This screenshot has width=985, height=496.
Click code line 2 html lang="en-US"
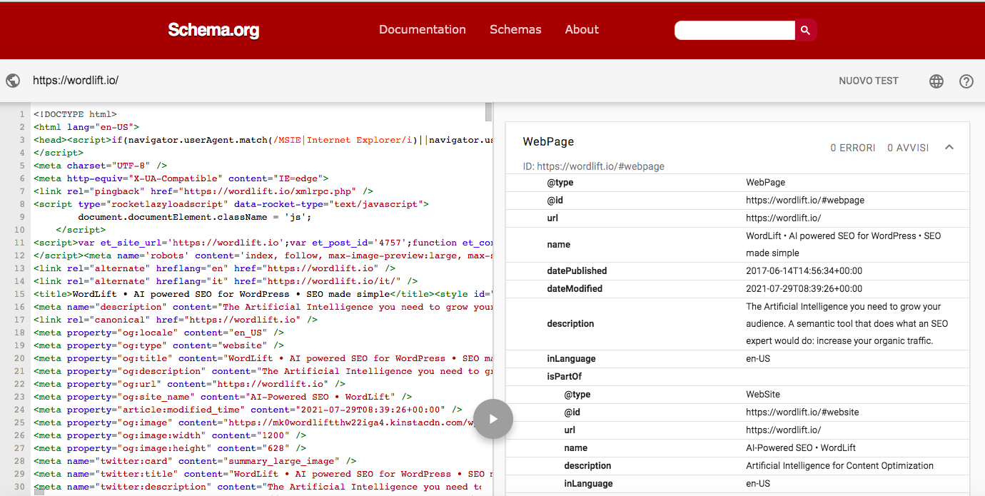86,127
